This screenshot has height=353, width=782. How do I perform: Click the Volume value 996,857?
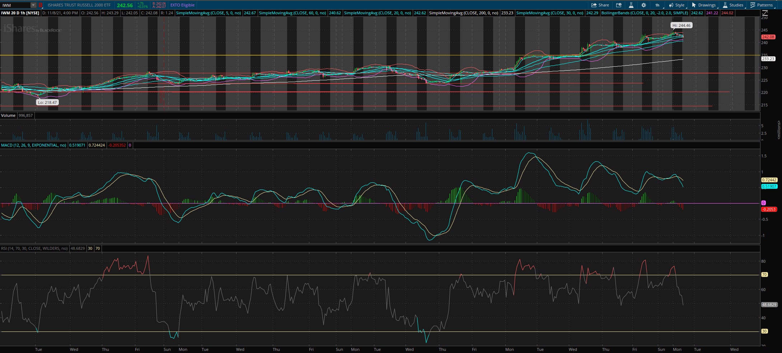[25, 115]
